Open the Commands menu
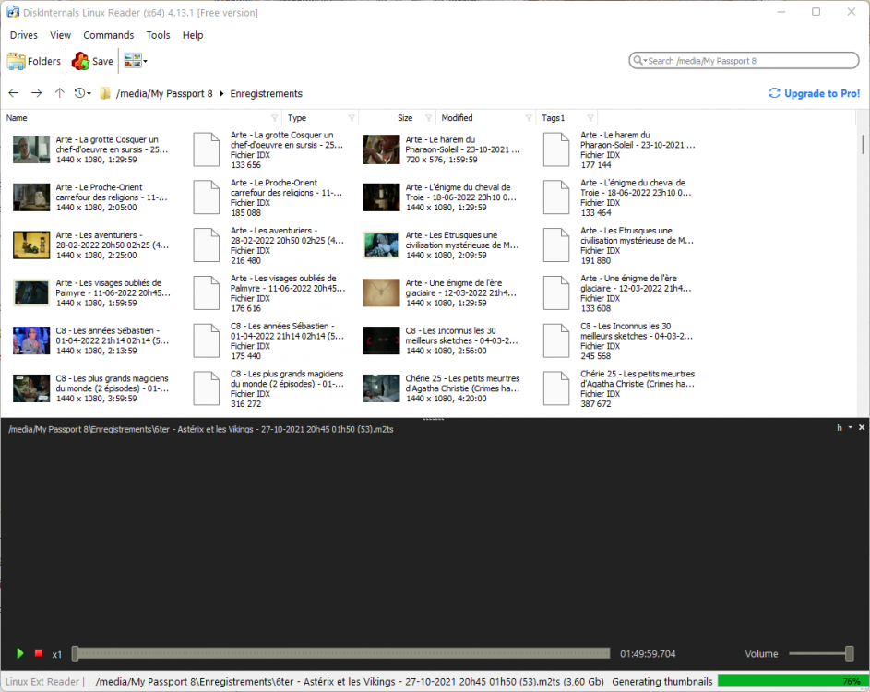 click(108, 35)
